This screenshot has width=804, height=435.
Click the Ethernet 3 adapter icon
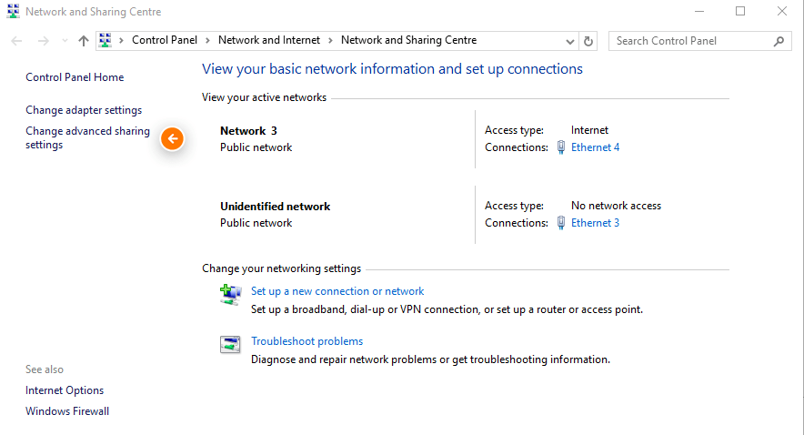pos(561,223)
